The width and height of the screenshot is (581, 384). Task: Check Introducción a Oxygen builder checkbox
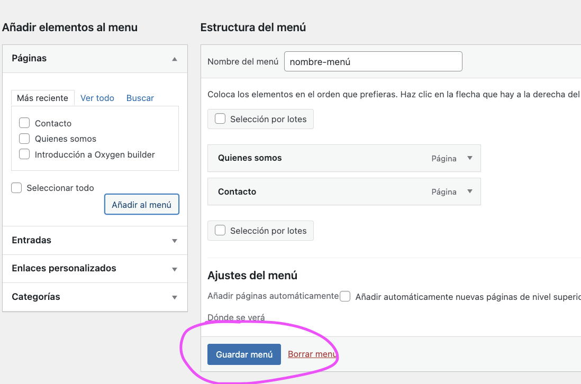point(24,154)
